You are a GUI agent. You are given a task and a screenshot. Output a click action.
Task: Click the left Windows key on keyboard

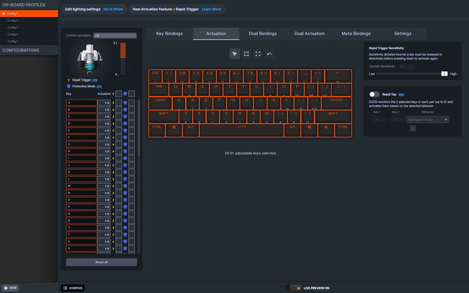pyautogui.click(x=174, y=130)
